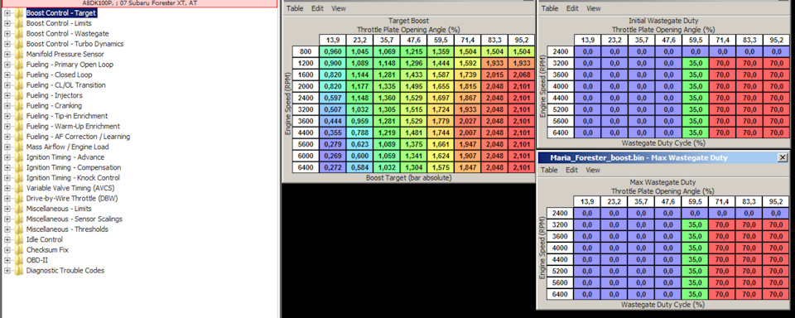Expand the Ignition Timing - Knock Control node

(7, 177)
